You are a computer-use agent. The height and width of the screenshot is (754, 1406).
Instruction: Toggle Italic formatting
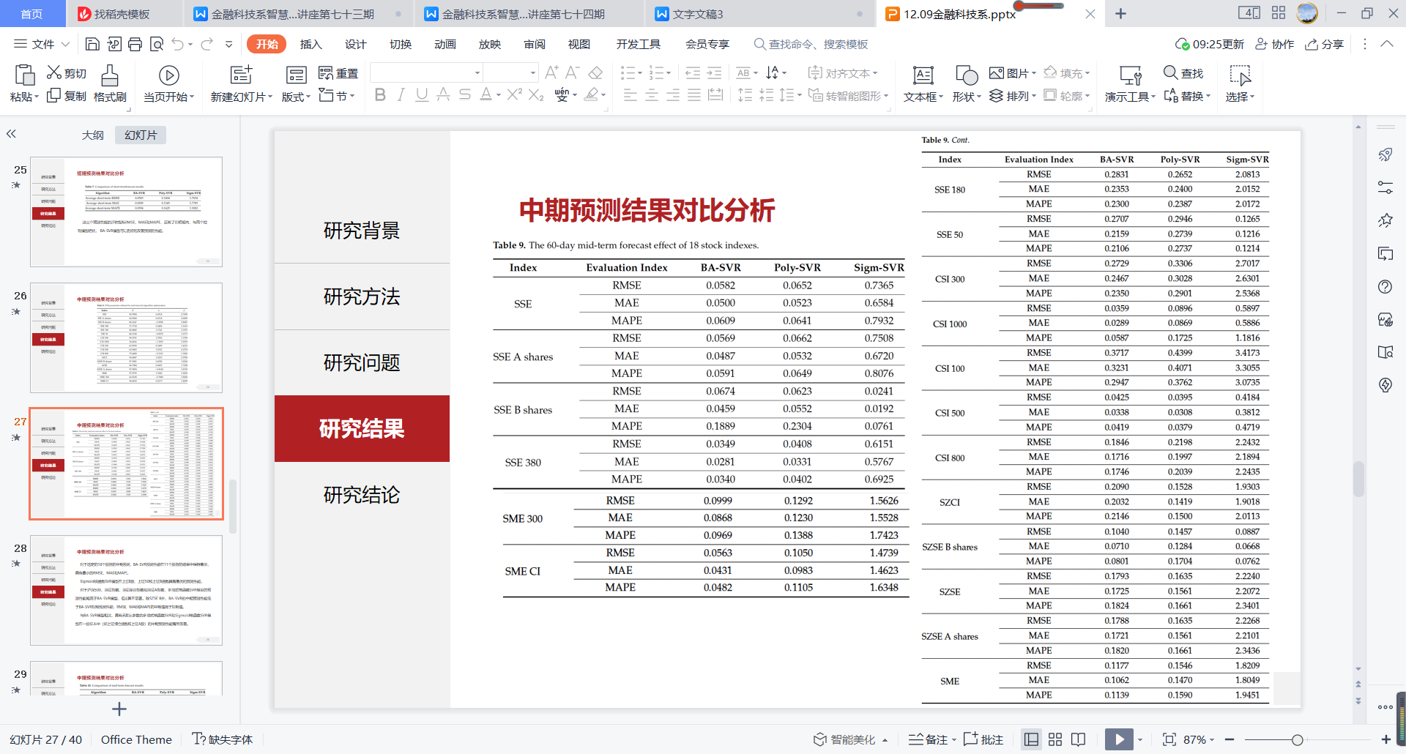[401, 94]
